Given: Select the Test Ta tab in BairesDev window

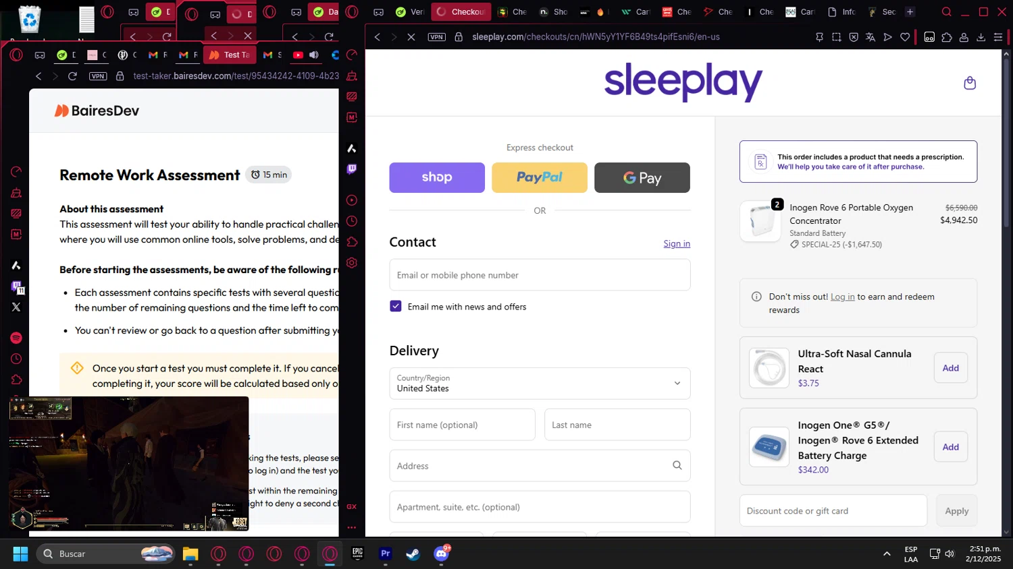Looking at the screenshot, I should (230, 55).
